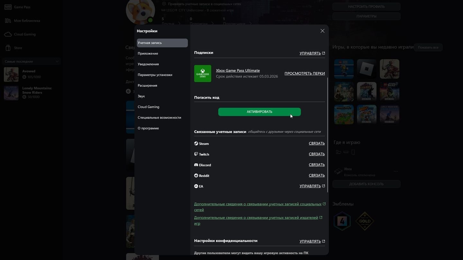
Task: Open game publisher account linking info link
Action: click(258, 221)
